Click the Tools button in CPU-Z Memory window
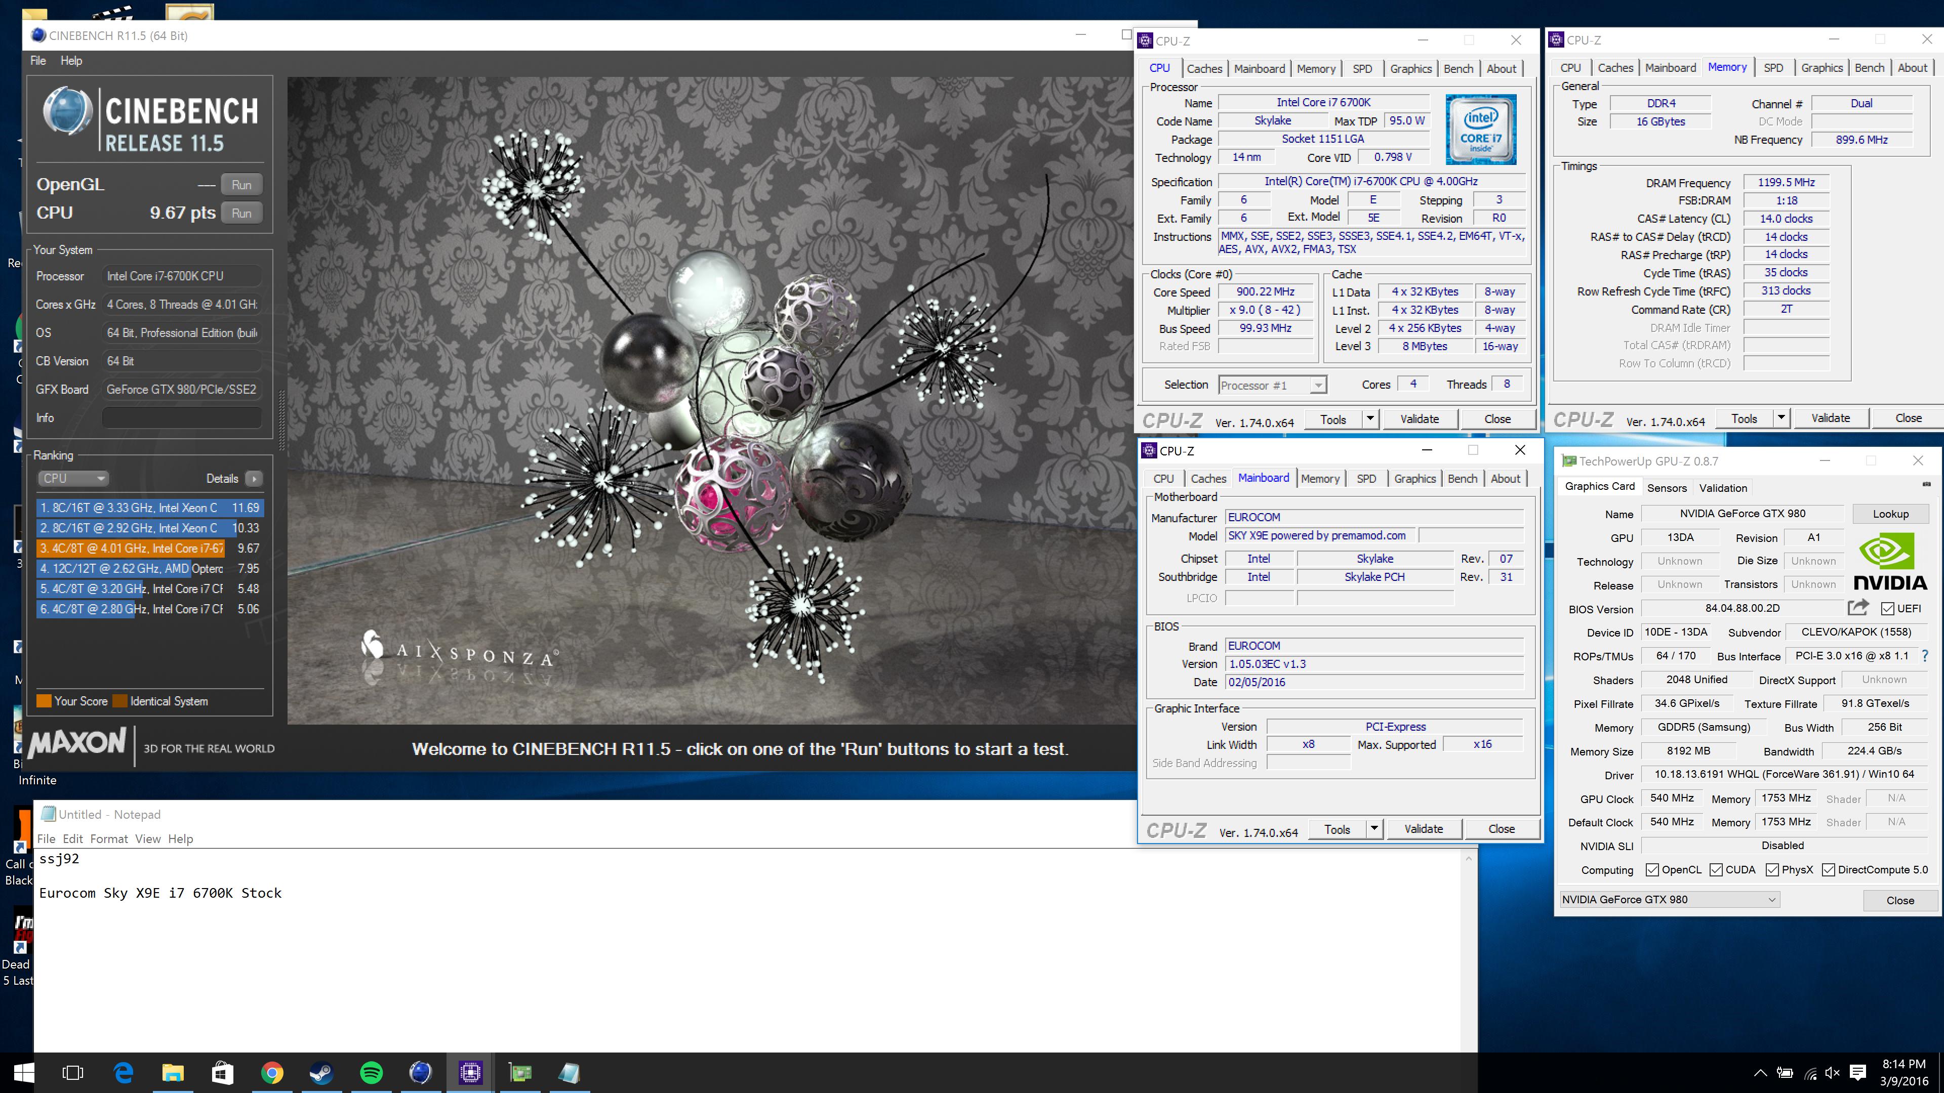This screenshot has width=1944, height=1093. (1744, 418)
